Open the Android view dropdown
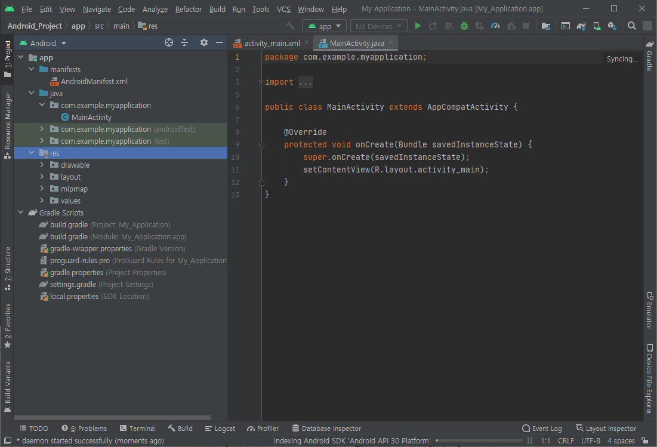The image size is (657, 447). pyautogui.click(x=43, y=43)
